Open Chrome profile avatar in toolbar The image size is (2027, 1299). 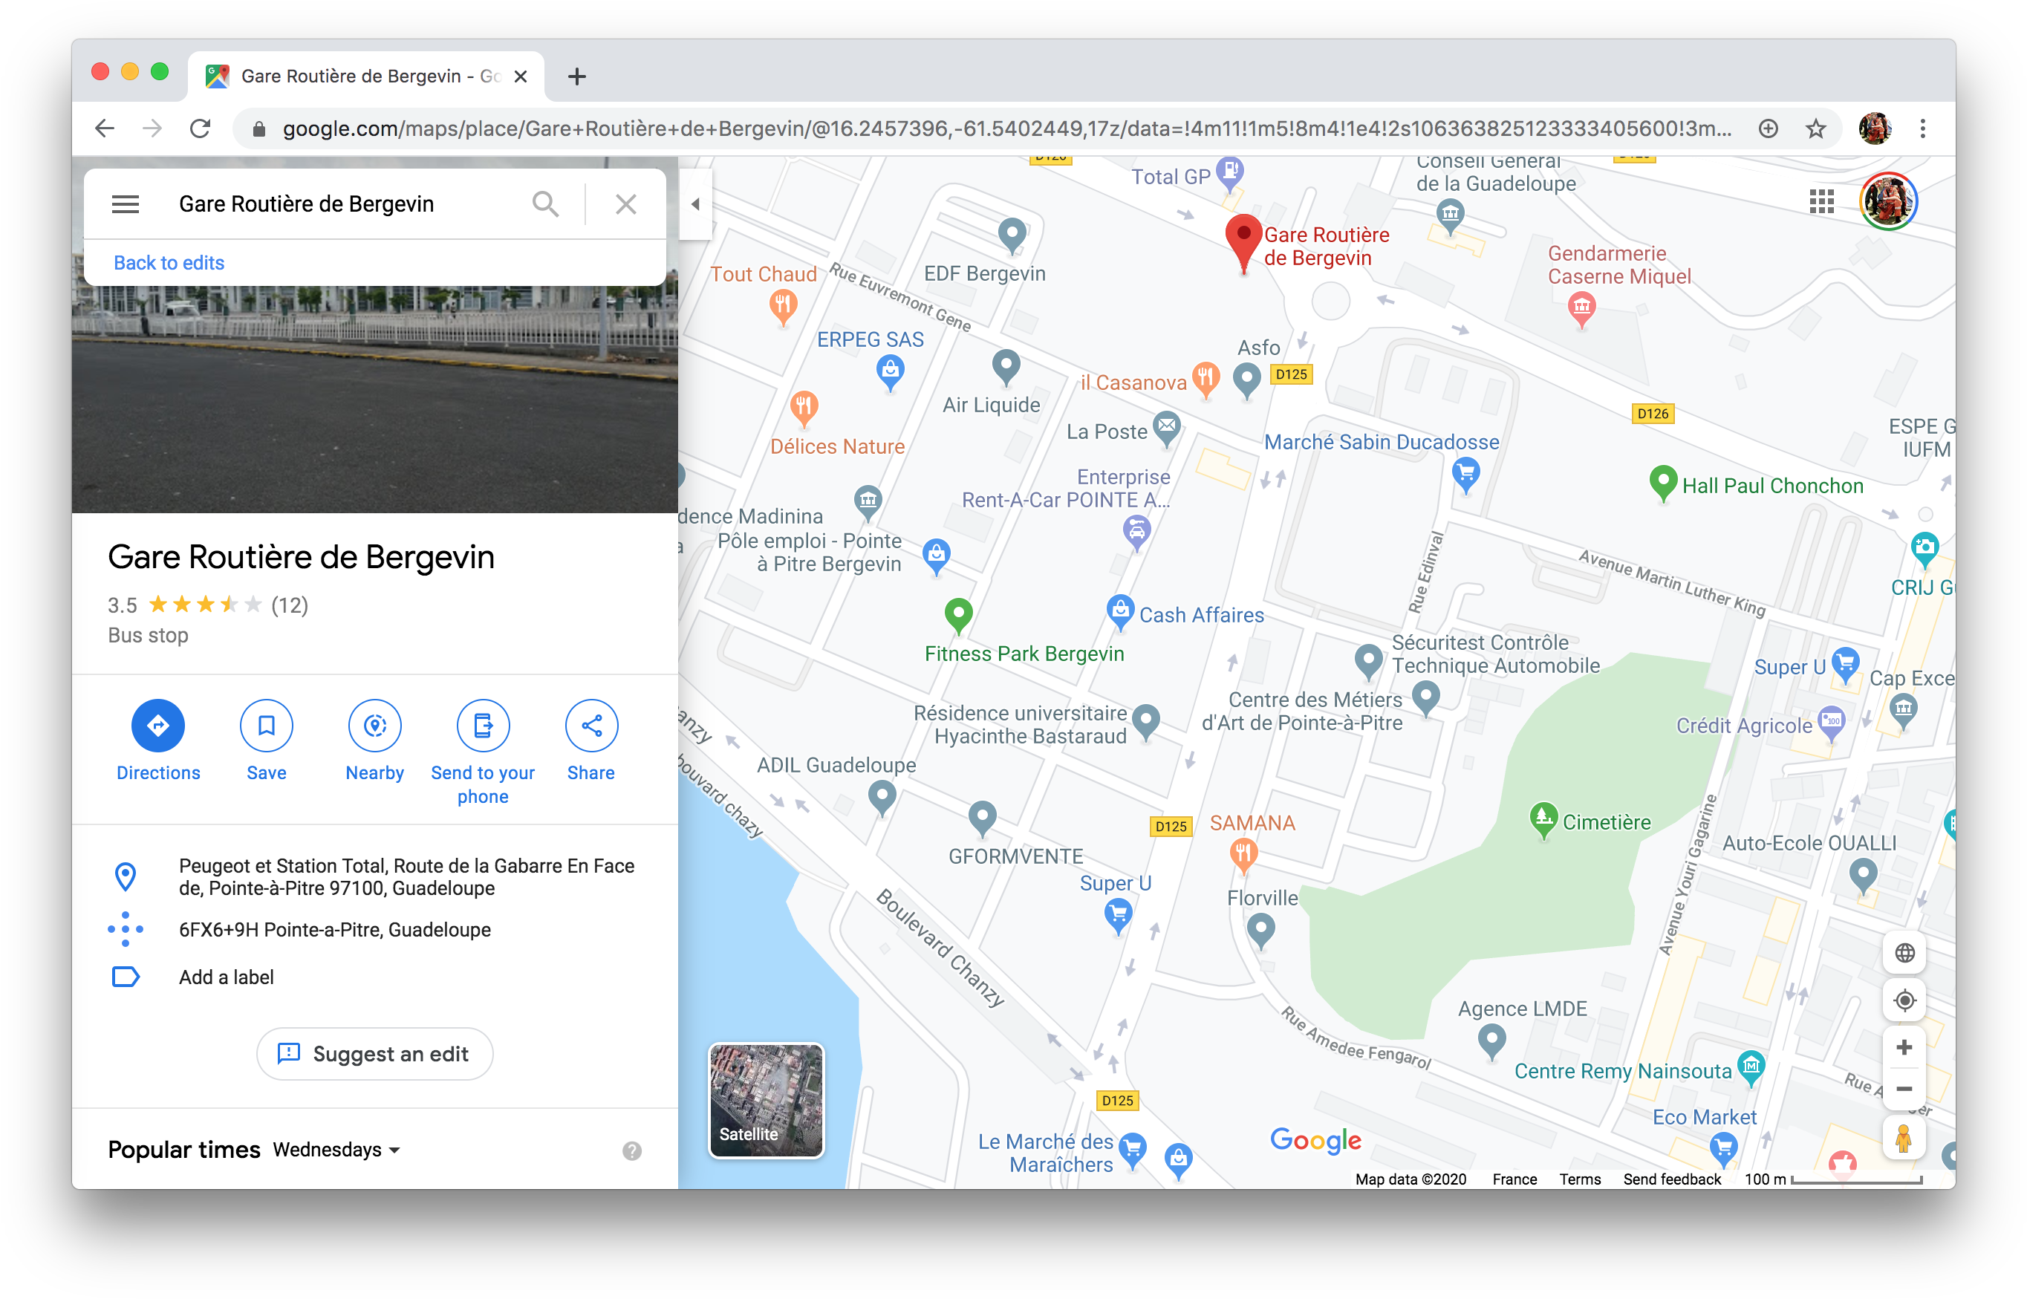pos(1874,128)
